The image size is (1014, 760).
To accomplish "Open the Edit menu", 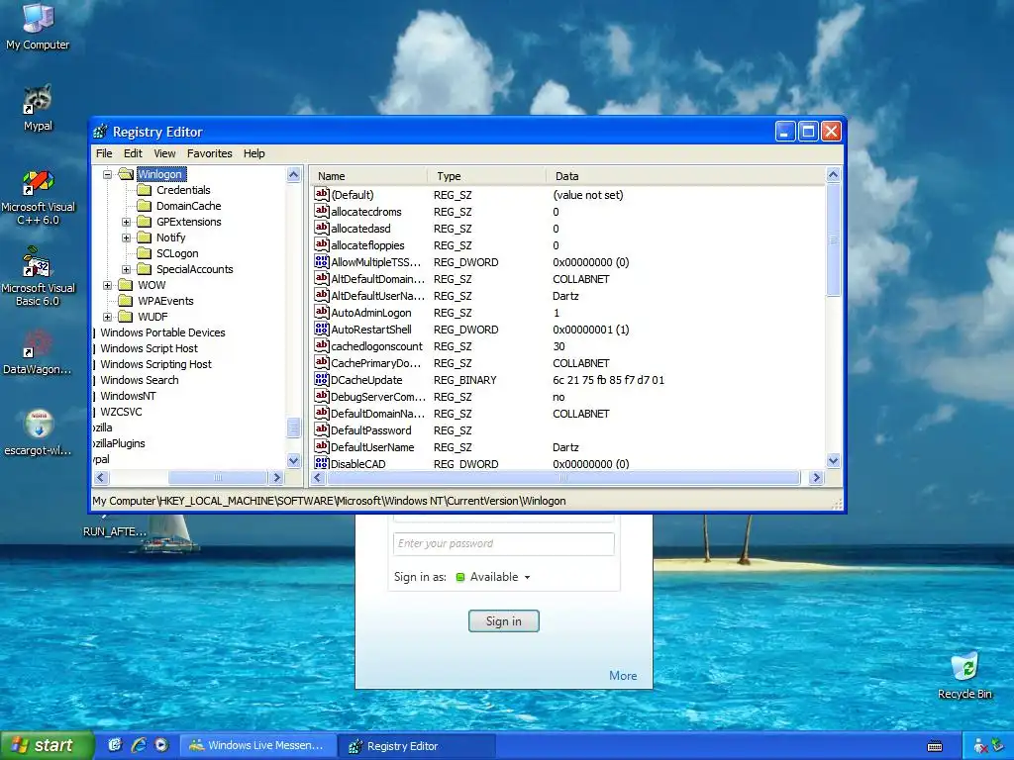I will pos(133,153).
